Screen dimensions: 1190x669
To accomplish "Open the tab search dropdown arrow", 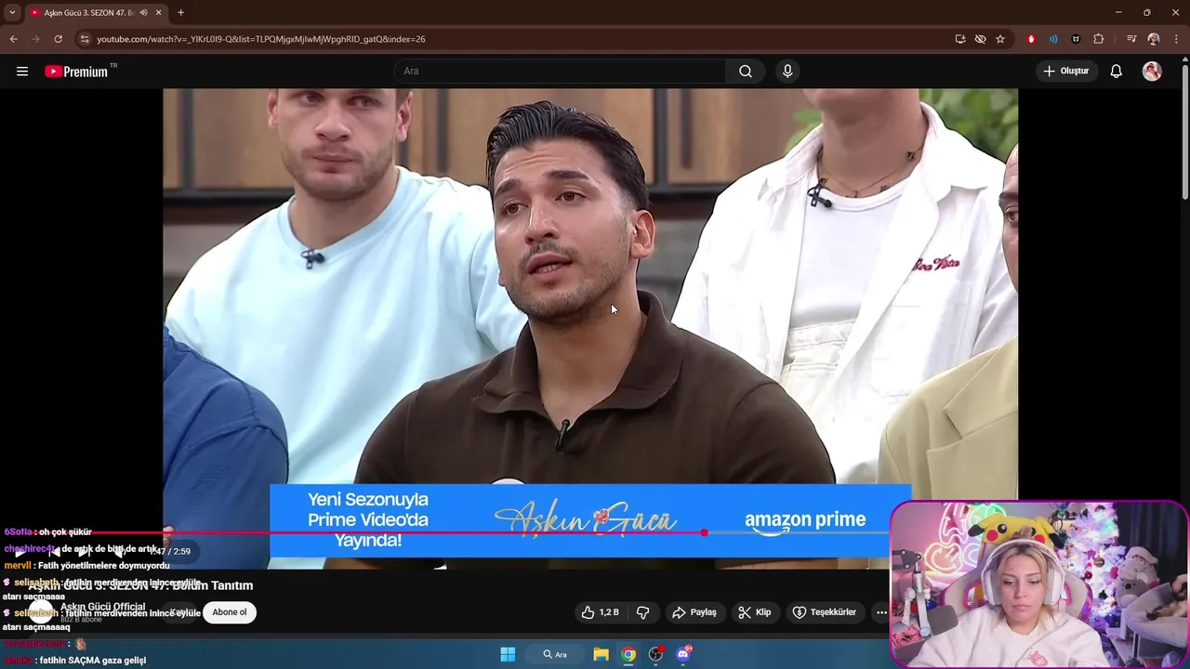I will pyautogui.click(x=12, y=13).
